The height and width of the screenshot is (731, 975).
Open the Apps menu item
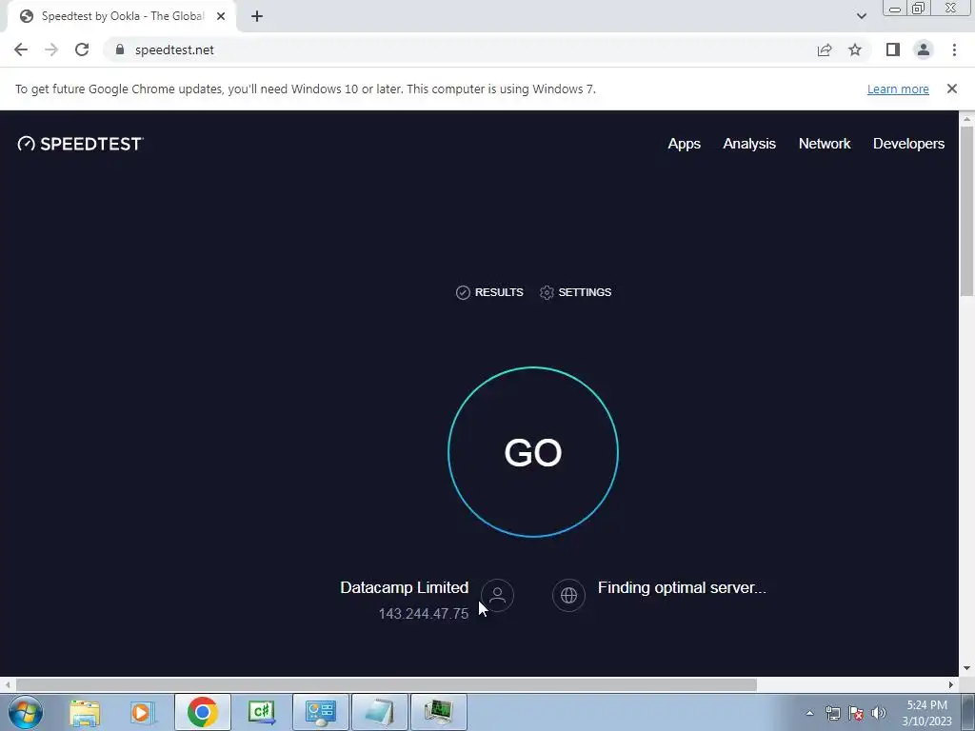click(684, 144)
